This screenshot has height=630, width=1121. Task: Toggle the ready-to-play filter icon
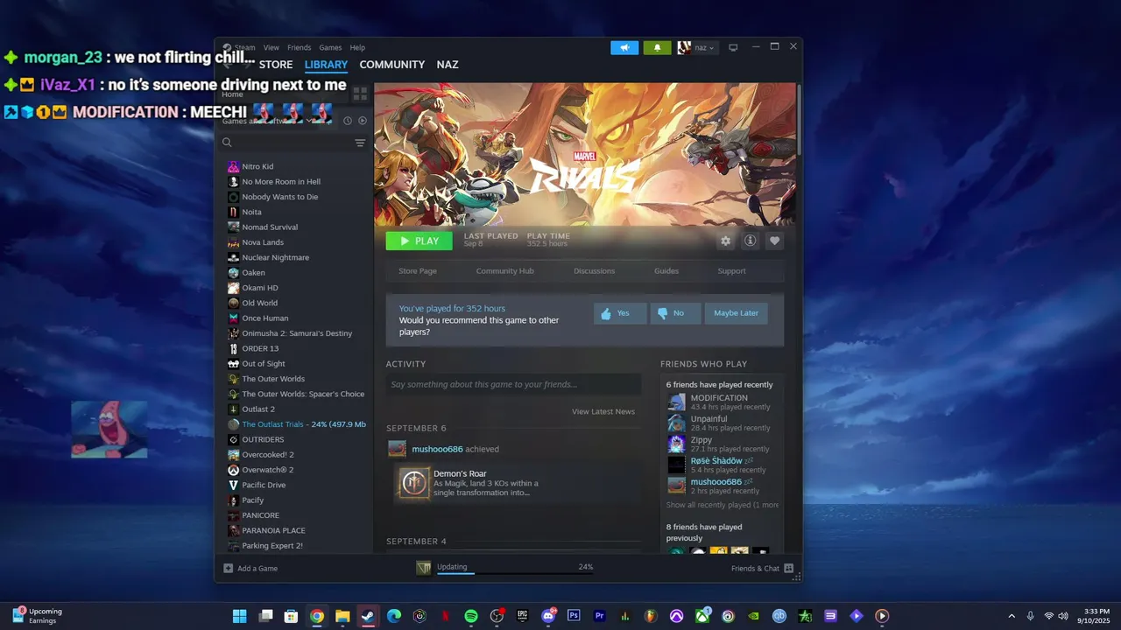[x=363, y=121]
